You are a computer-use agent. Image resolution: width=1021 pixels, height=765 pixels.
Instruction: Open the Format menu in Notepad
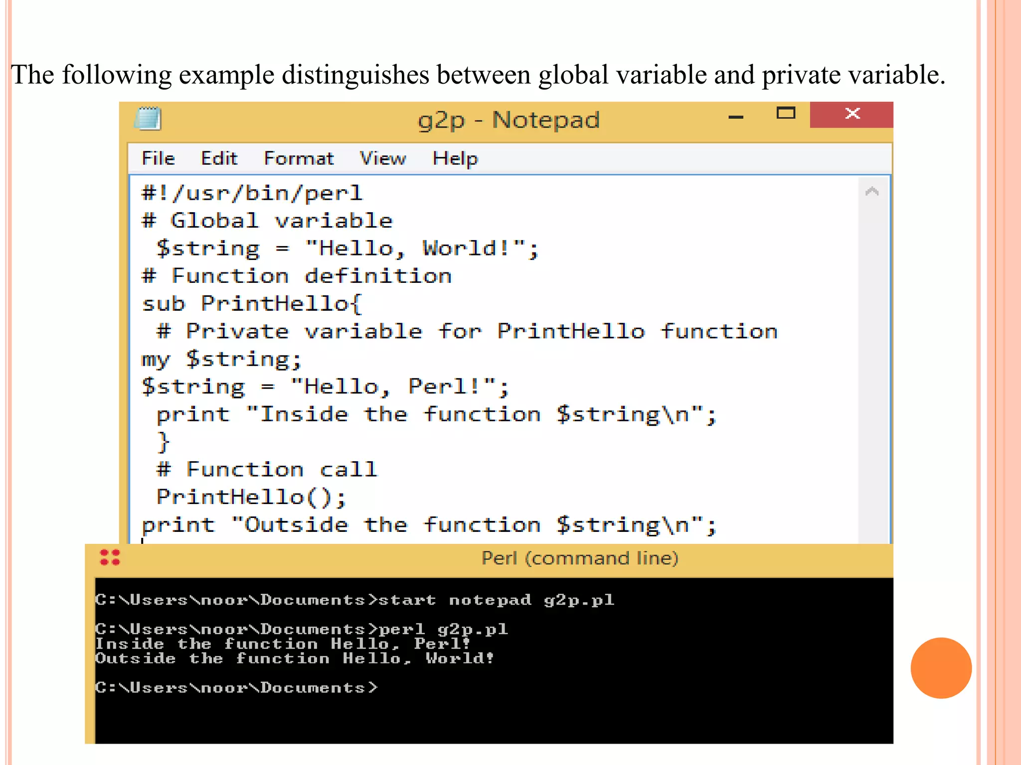click(299, 158)
